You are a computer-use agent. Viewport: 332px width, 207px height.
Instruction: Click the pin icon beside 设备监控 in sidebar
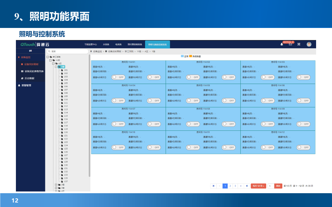tap(19, 57)
